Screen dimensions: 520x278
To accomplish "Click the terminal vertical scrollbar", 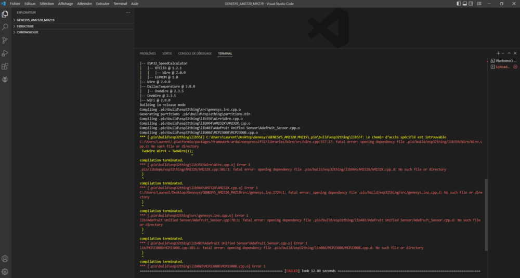I will point(486,215).
